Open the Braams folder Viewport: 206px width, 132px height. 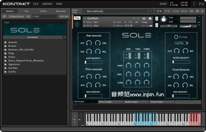[x=12, y=46]
